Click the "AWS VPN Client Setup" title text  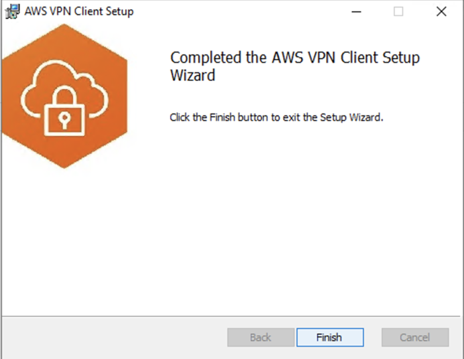tap(79, 11)
